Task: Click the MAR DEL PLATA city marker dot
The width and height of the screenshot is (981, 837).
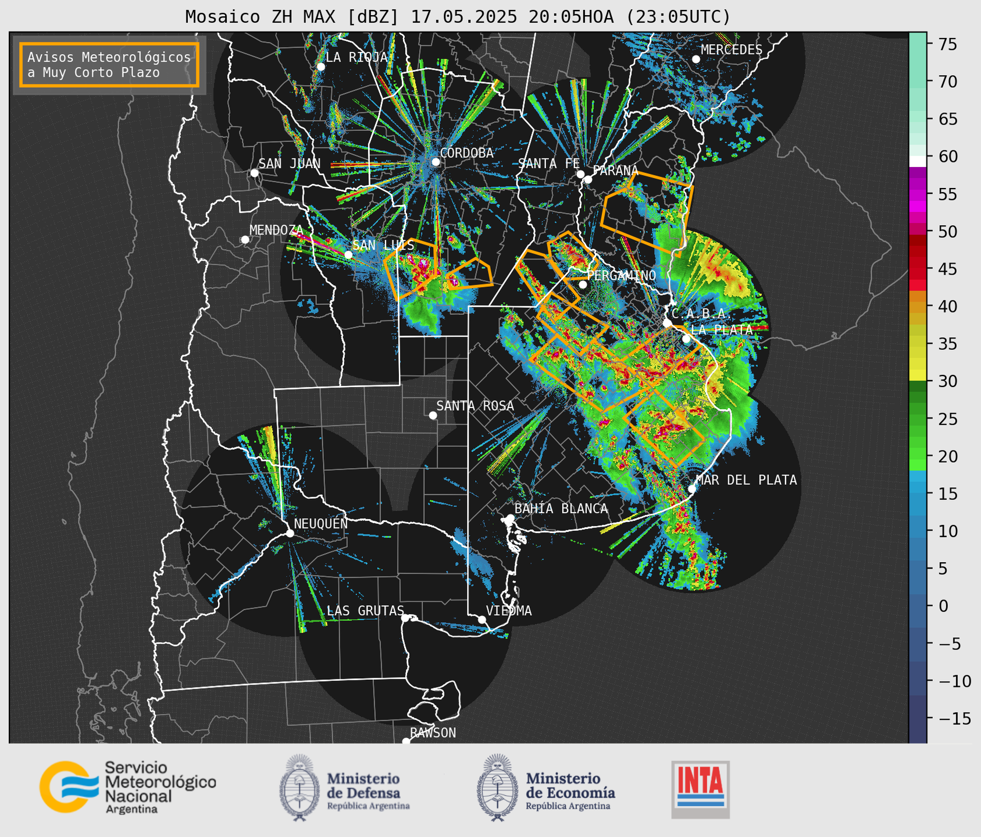Action: pyautogui.click(x=692, y=489)
